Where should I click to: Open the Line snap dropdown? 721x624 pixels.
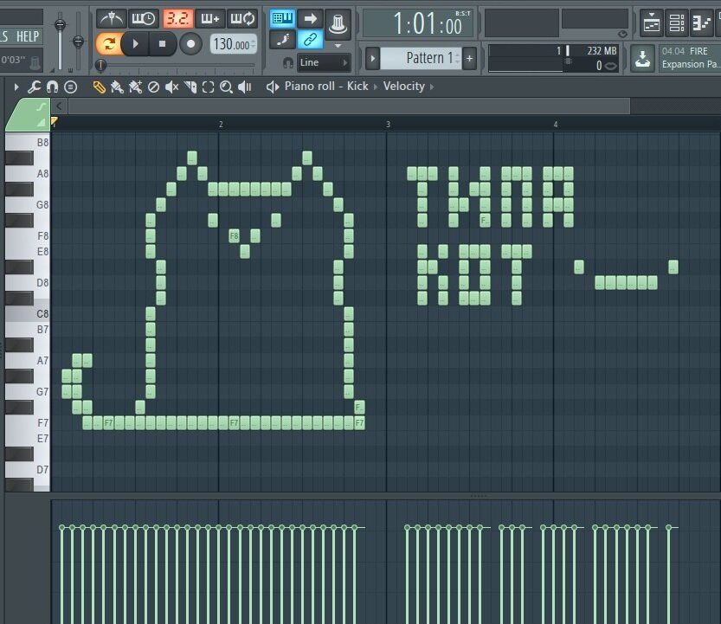click(x=323, y=62)
